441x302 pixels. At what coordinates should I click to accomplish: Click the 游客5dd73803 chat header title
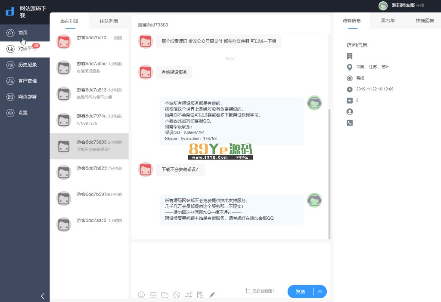tap(153, 25)
